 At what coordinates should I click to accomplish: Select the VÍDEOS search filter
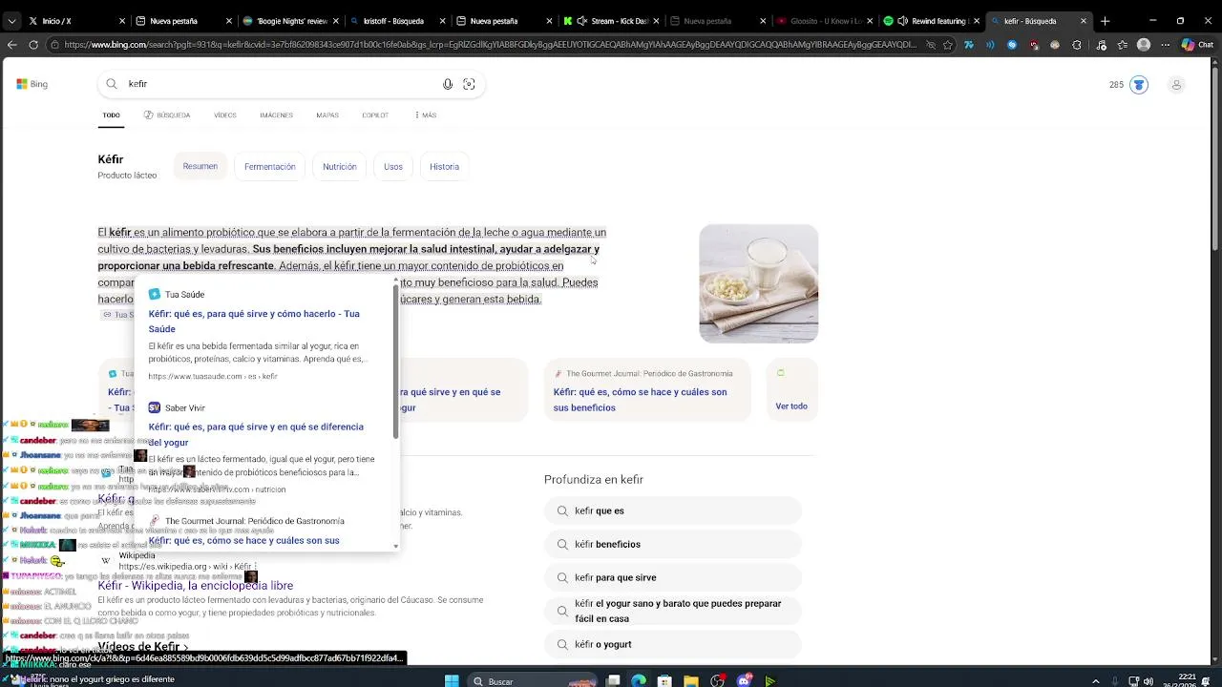(225, 115)
